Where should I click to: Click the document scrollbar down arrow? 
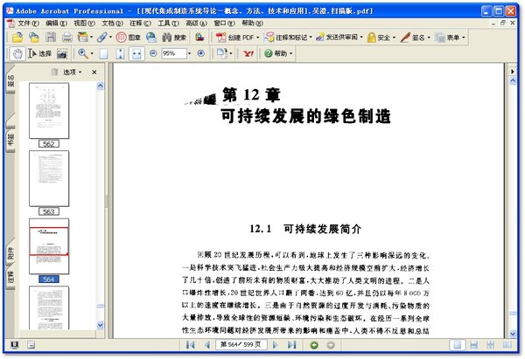click(x=513, y=334)
